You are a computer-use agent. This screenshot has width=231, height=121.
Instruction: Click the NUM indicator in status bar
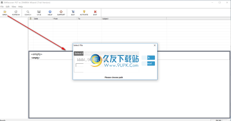tap(219, 120)
